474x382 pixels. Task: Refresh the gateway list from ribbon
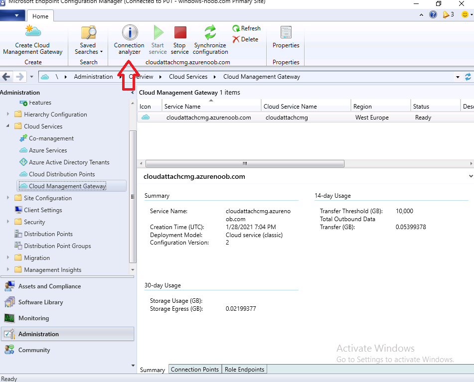coord(246,28)
